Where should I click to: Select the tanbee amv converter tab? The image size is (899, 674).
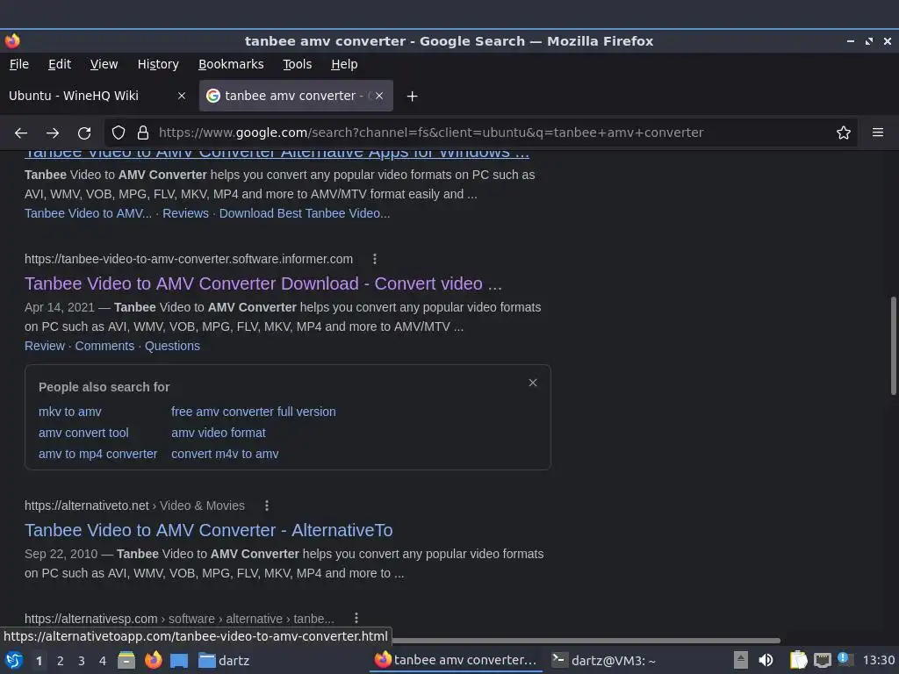296,96
